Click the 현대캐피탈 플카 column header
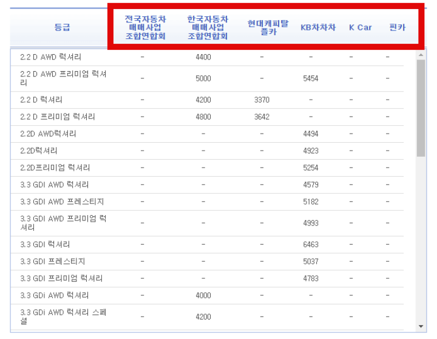The image size is (437, 339). [268, 27]
